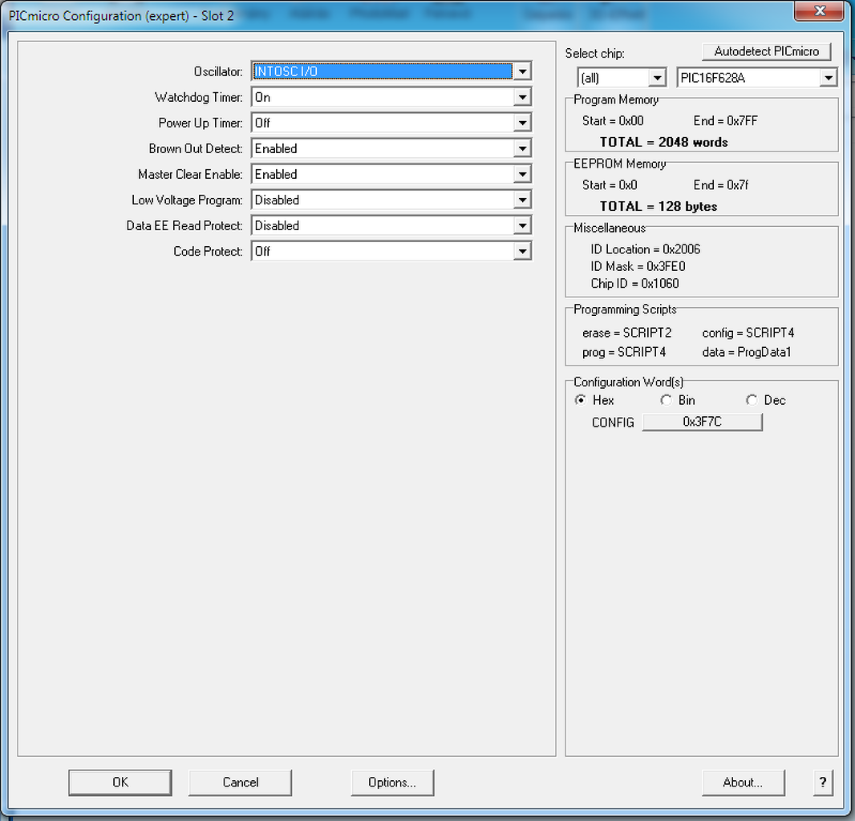855x821 pixels.
Task: Click Program Memory 'End = 0x7FF' text
Action: coord(725,121)
